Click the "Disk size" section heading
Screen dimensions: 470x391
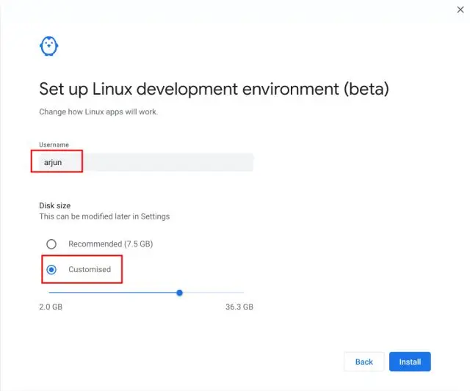tap(55, 205)
